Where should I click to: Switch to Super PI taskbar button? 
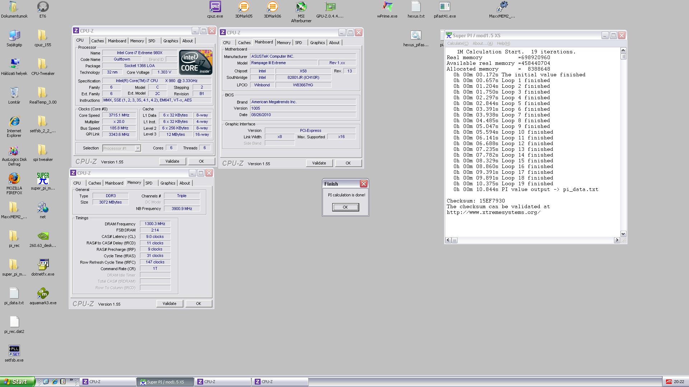[165, 382]
